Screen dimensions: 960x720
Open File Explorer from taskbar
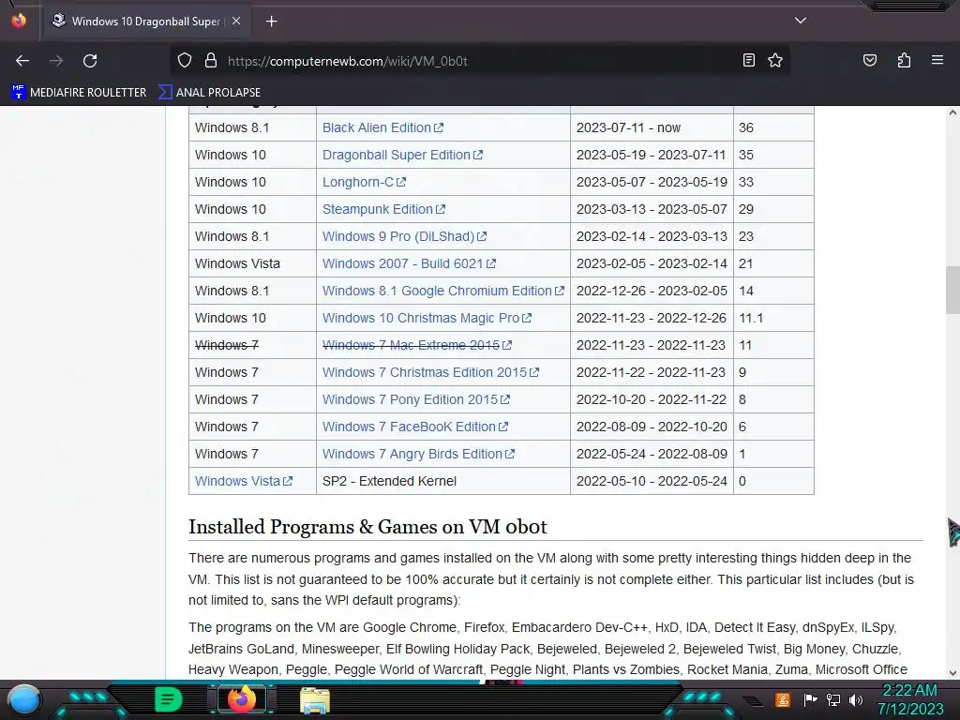(x=315, y=700)
